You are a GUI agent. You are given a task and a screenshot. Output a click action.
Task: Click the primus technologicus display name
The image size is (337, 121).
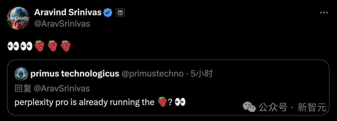tap(75, 74)
